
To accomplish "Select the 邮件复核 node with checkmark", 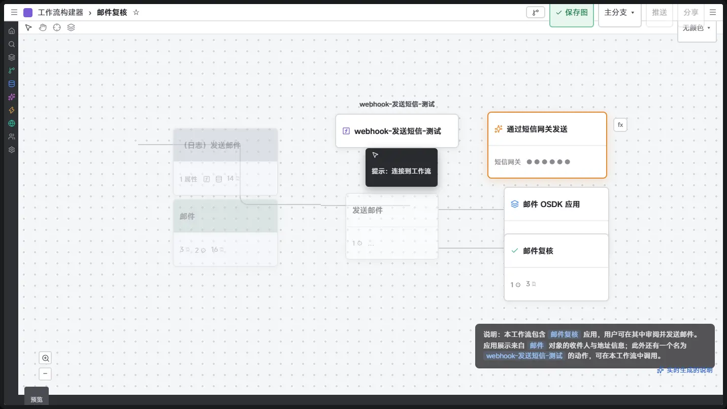I will click(556, 267).
